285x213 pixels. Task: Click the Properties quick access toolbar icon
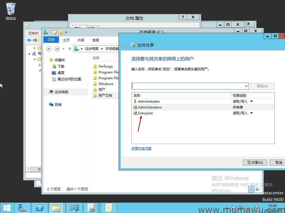55,32
